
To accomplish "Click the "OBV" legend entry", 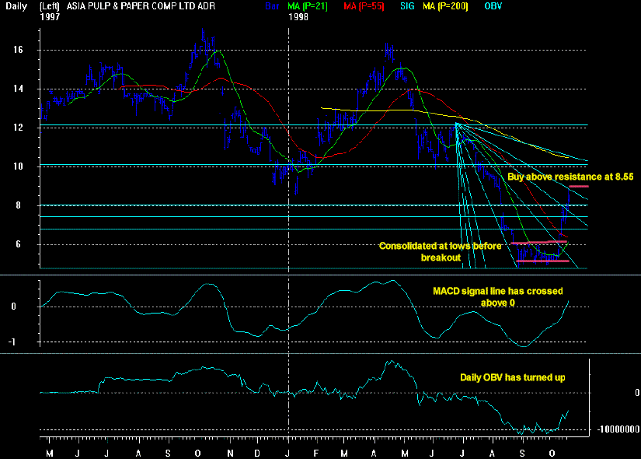I will click(493, 6).
